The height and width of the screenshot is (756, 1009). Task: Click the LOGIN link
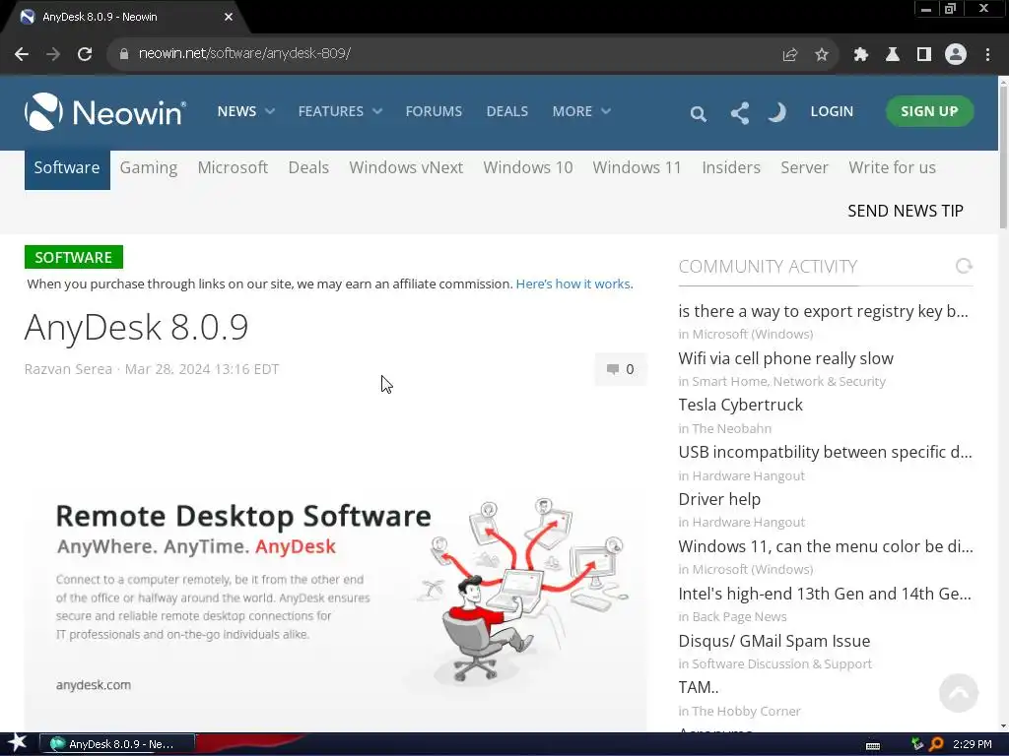832,111
